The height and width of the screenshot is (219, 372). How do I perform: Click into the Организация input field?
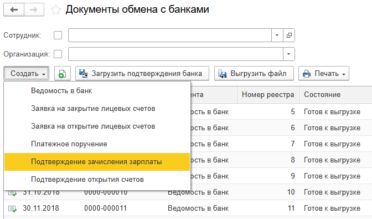(175, 54)
